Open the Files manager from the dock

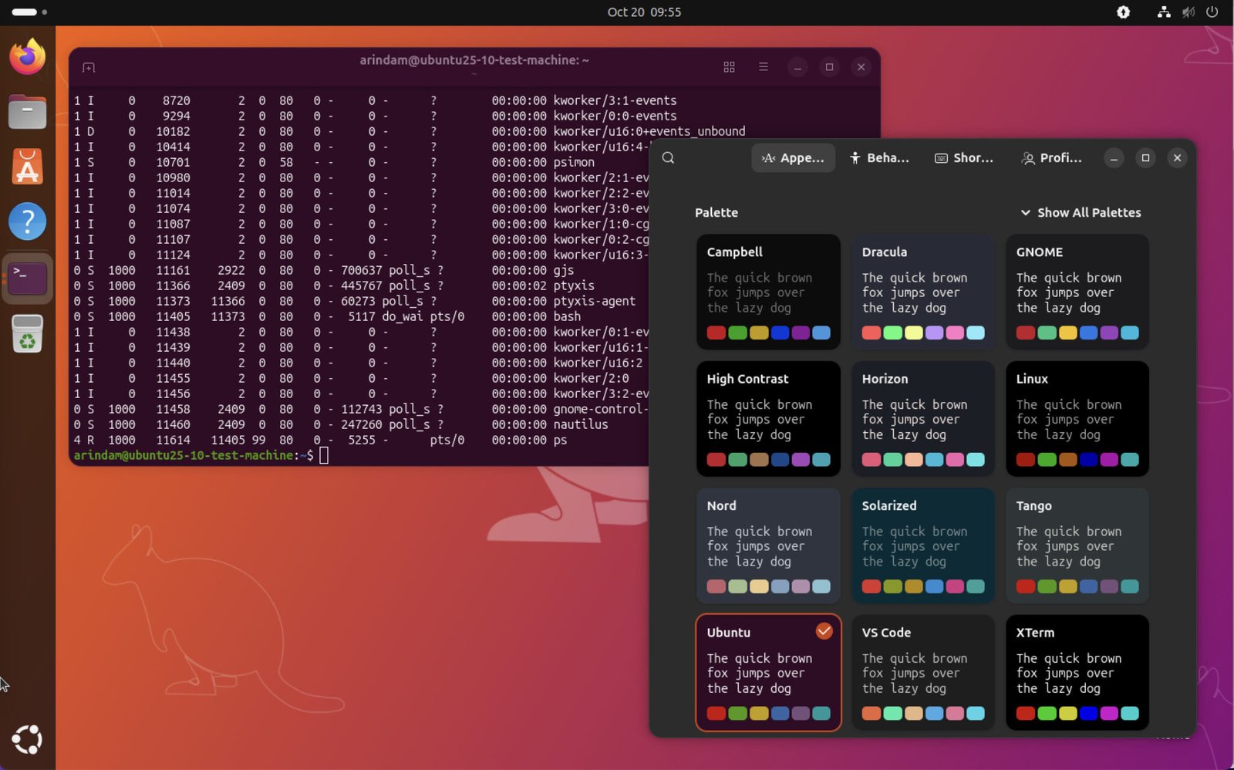27,112
